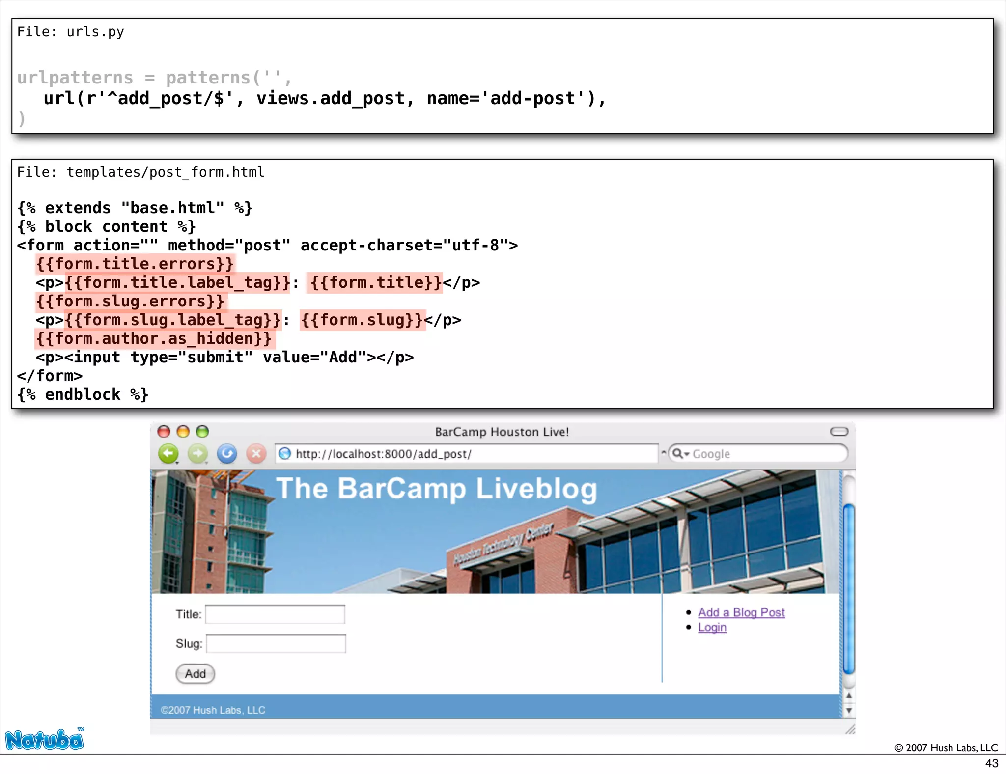Open the Login link
Viewport: 1006px width, 774px height.
712,627
